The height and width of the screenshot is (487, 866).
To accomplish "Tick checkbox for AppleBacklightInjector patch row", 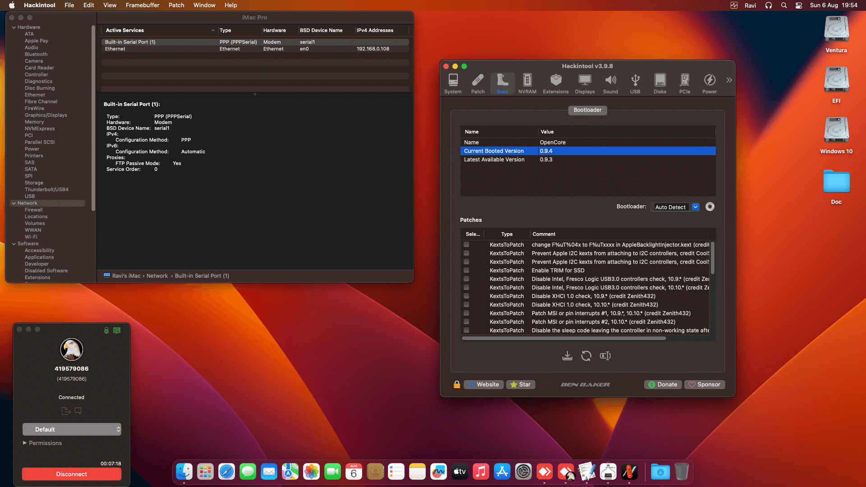I will pos(466,245).
